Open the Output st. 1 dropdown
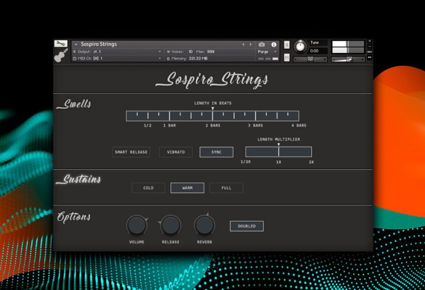 coord(117,52)
